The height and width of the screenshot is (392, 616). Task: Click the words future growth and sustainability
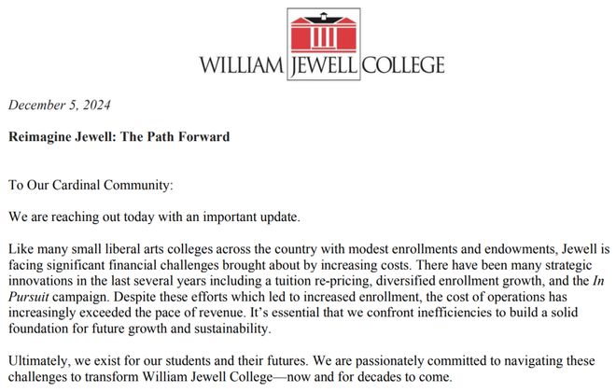coord(180,329)
